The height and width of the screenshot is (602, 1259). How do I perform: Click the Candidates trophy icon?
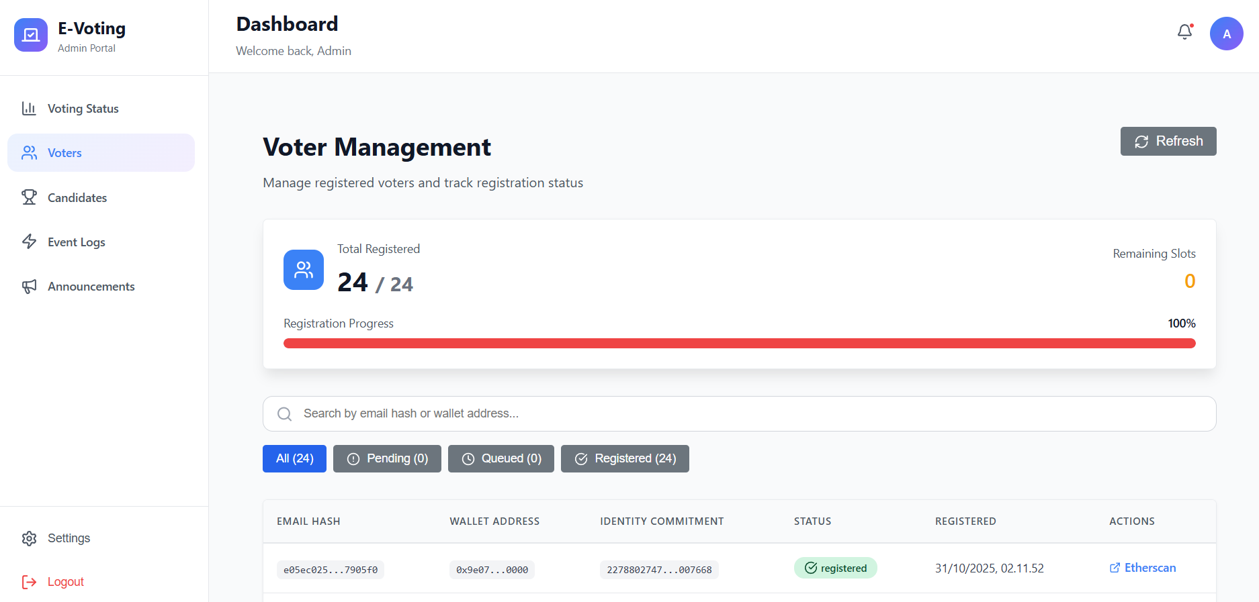click(x=29, y=197)
